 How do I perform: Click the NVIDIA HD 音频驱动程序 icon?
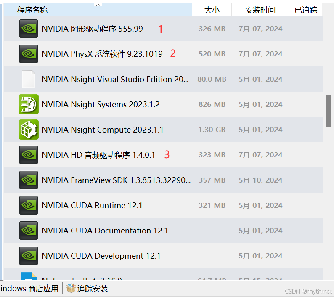click(x=29, y=155)
